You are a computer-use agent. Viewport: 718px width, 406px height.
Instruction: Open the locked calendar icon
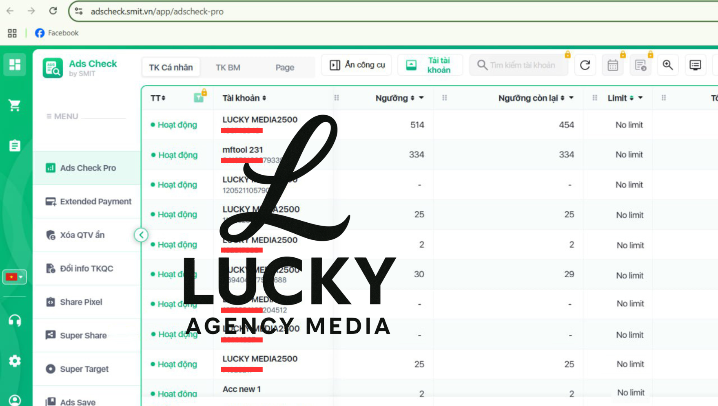tap(613, 65)
